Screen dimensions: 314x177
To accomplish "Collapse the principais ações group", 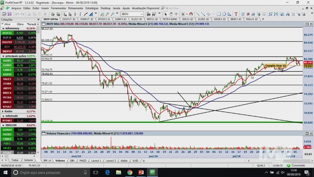I will [3, 56].
